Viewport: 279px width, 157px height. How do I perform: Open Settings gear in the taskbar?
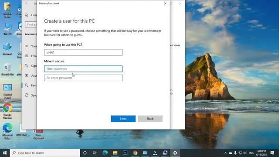tap(175, 153)
